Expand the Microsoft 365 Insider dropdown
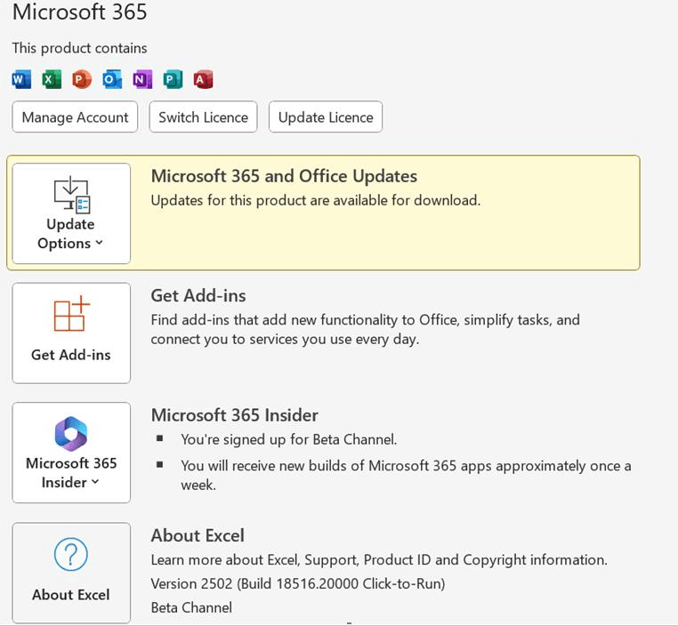This screenshot has height=626, width=678. point(71,453)
